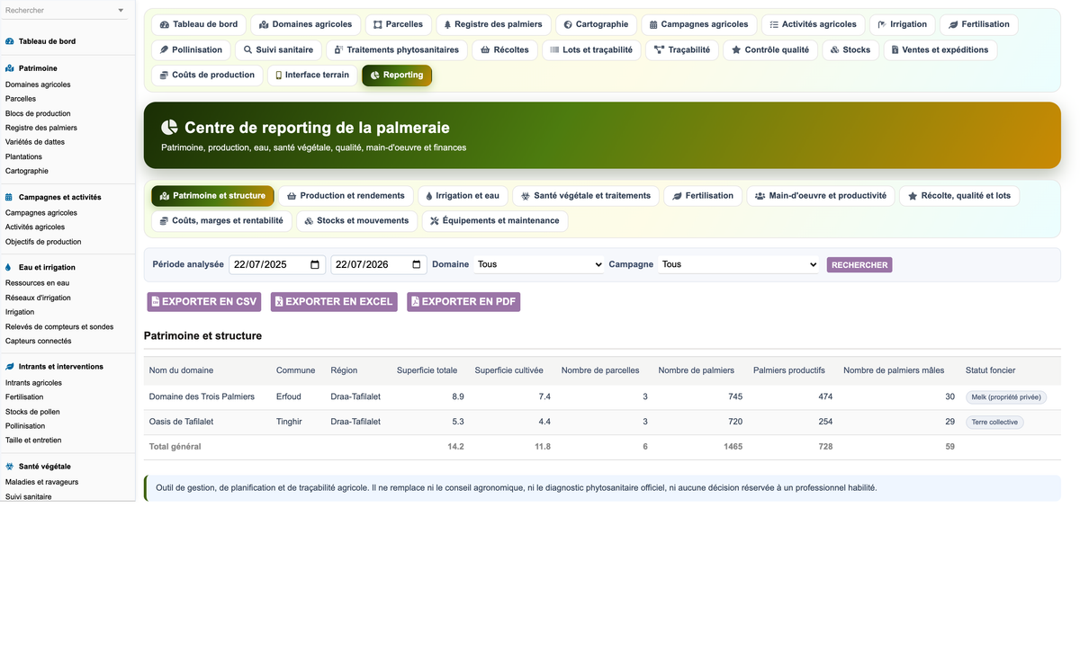Click the Stocks boxes icon in top navigation

point(835,49)
